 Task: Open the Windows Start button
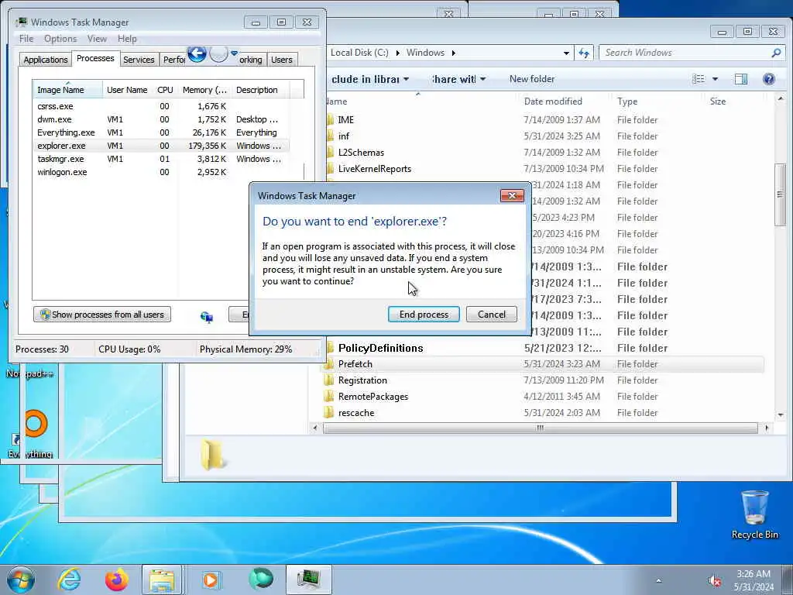point(21,580)
